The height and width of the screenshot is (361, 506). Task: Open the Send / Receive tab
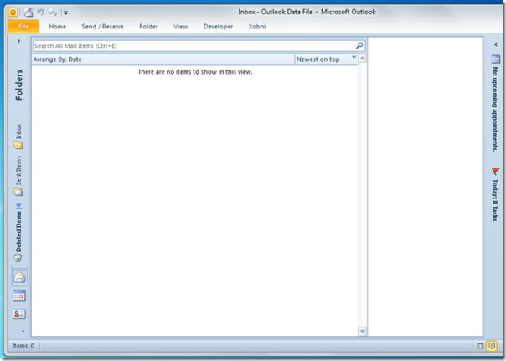point(102,27)
